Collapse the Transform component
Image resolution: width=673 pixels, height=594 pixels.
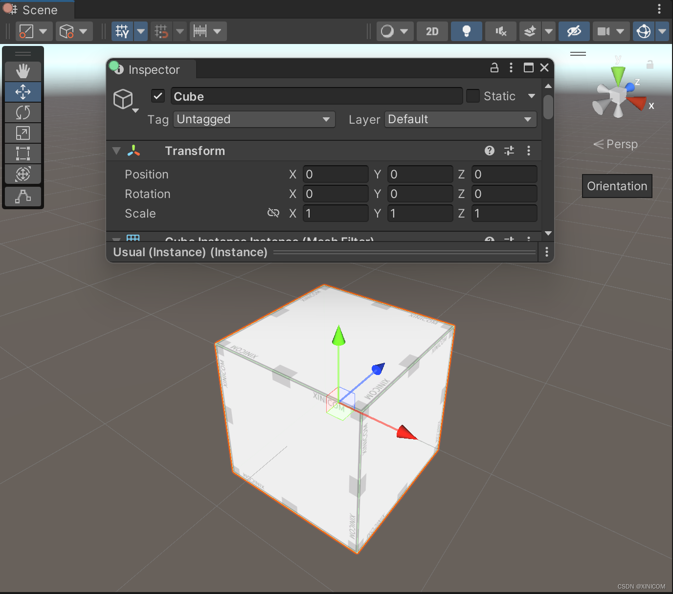(116, 151)
